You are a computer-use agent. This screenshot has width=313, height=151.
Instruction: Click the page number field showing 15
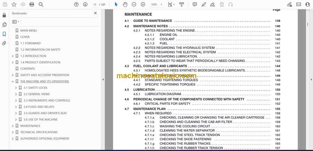pos(95,5)
